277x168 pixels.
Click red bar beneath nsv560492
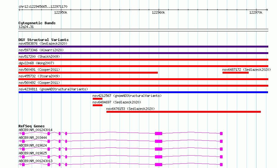[x=143, y=86]
